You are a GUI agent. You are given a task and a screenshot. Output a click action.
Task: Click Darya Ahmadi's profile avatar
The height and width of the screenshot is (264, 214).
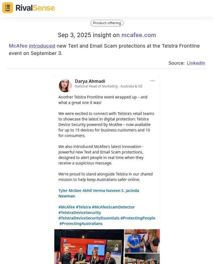tap(65, 86)
